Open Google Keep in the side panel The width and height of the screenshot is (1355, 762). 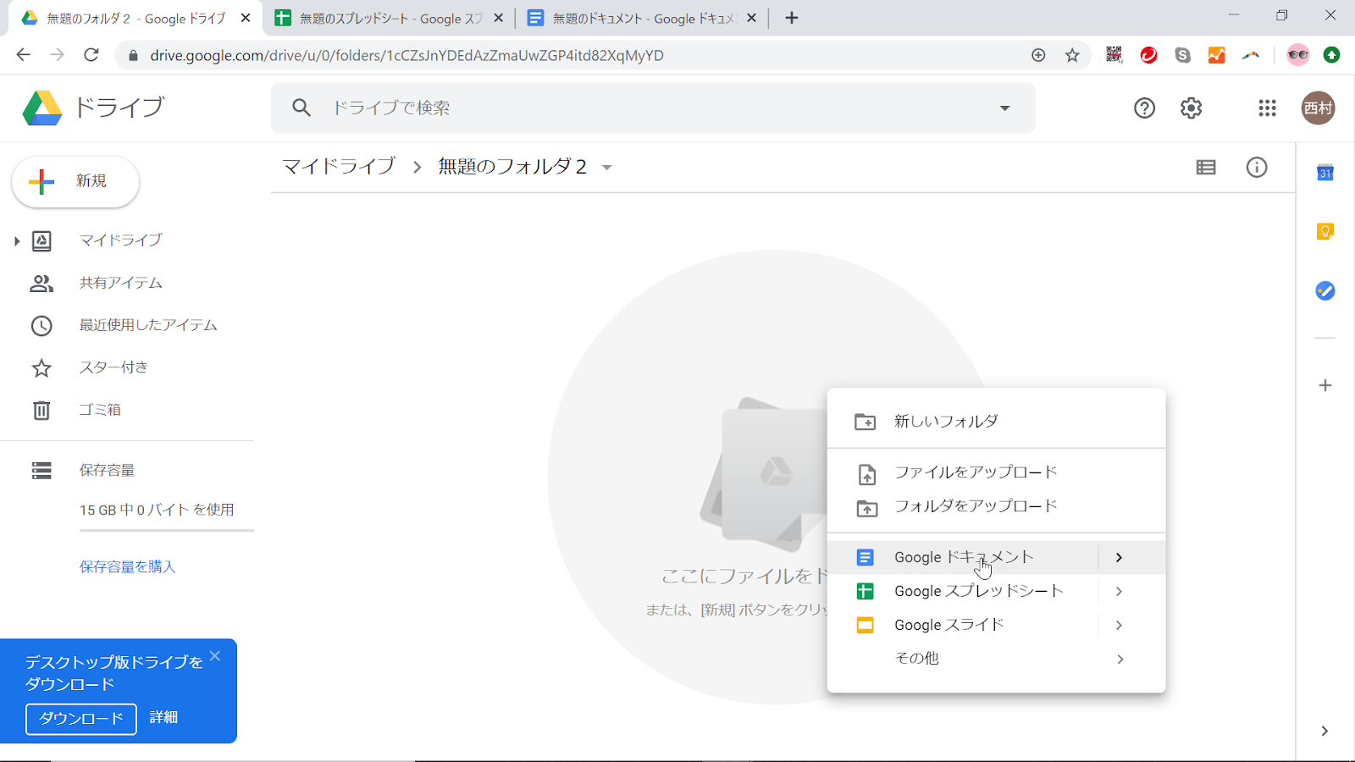pos(1325,231)
